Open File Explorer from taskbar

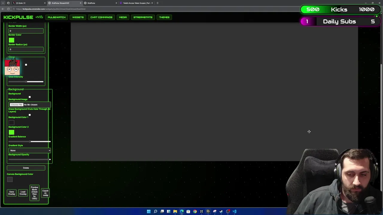coord(175,211)
